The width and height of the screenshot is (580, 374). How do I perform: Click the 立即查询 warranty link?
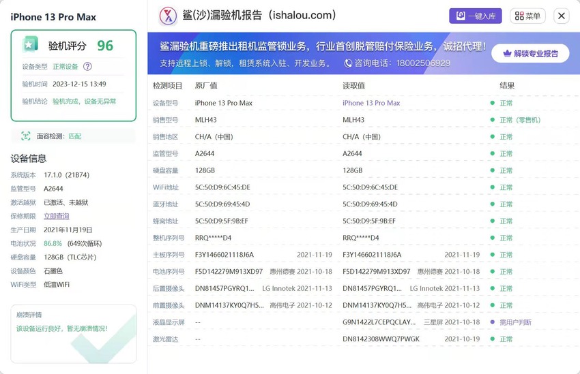click(x=56, y=216)
